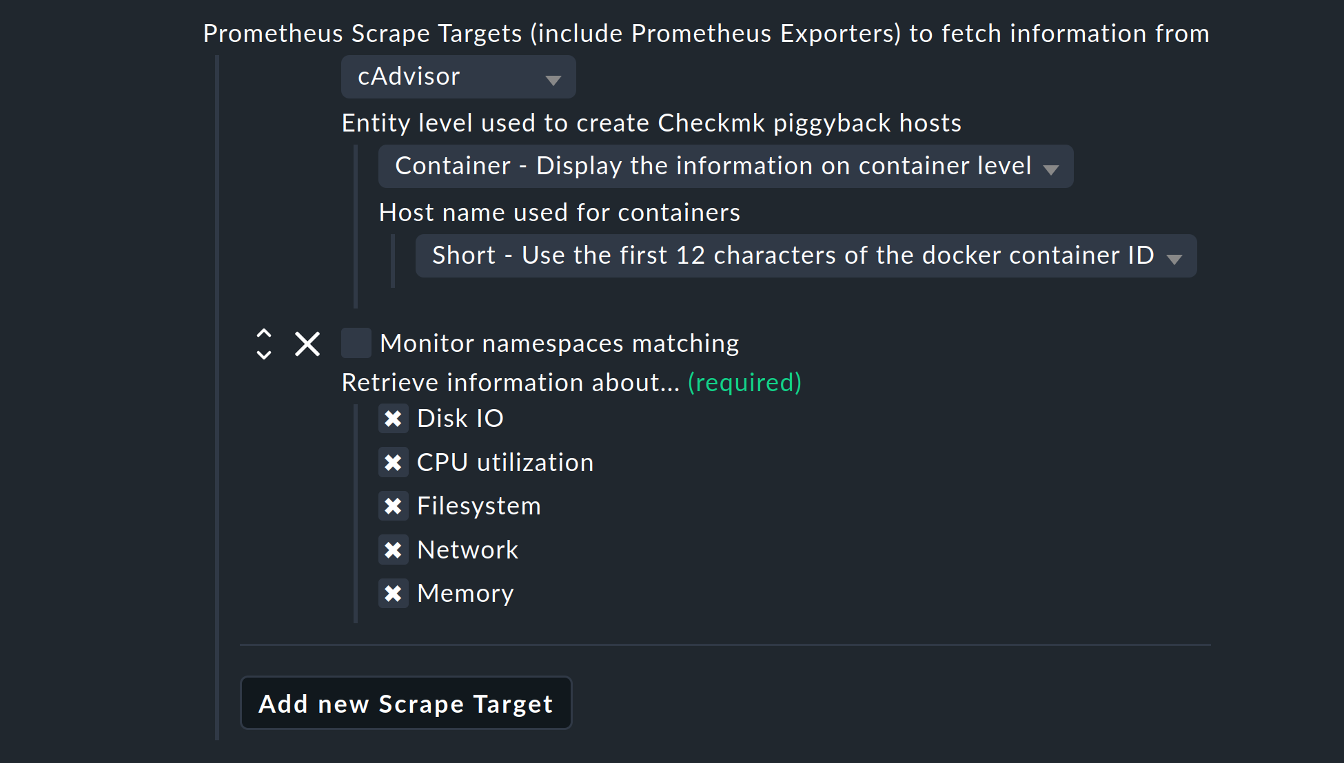Click Add new Scrape Target button
This screenshot has width=1344, height=763.
405,704
